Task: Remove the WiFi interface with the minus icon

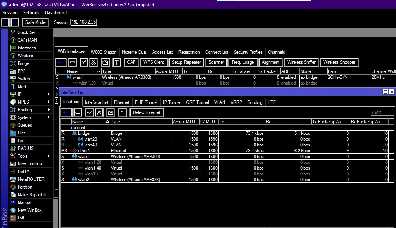Action: click(x=73, y=62)
